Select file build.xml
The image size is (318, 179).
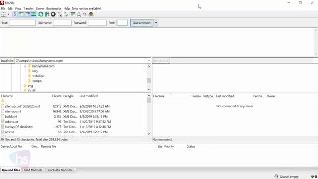point(11,116)
